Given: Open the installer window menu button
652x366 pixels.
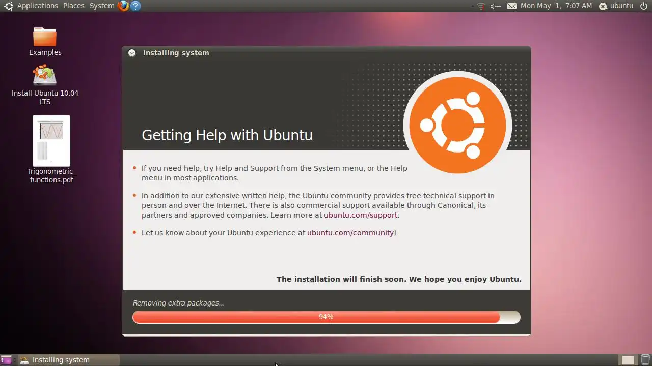Looking at the screenshot, I should coord(132,53).
